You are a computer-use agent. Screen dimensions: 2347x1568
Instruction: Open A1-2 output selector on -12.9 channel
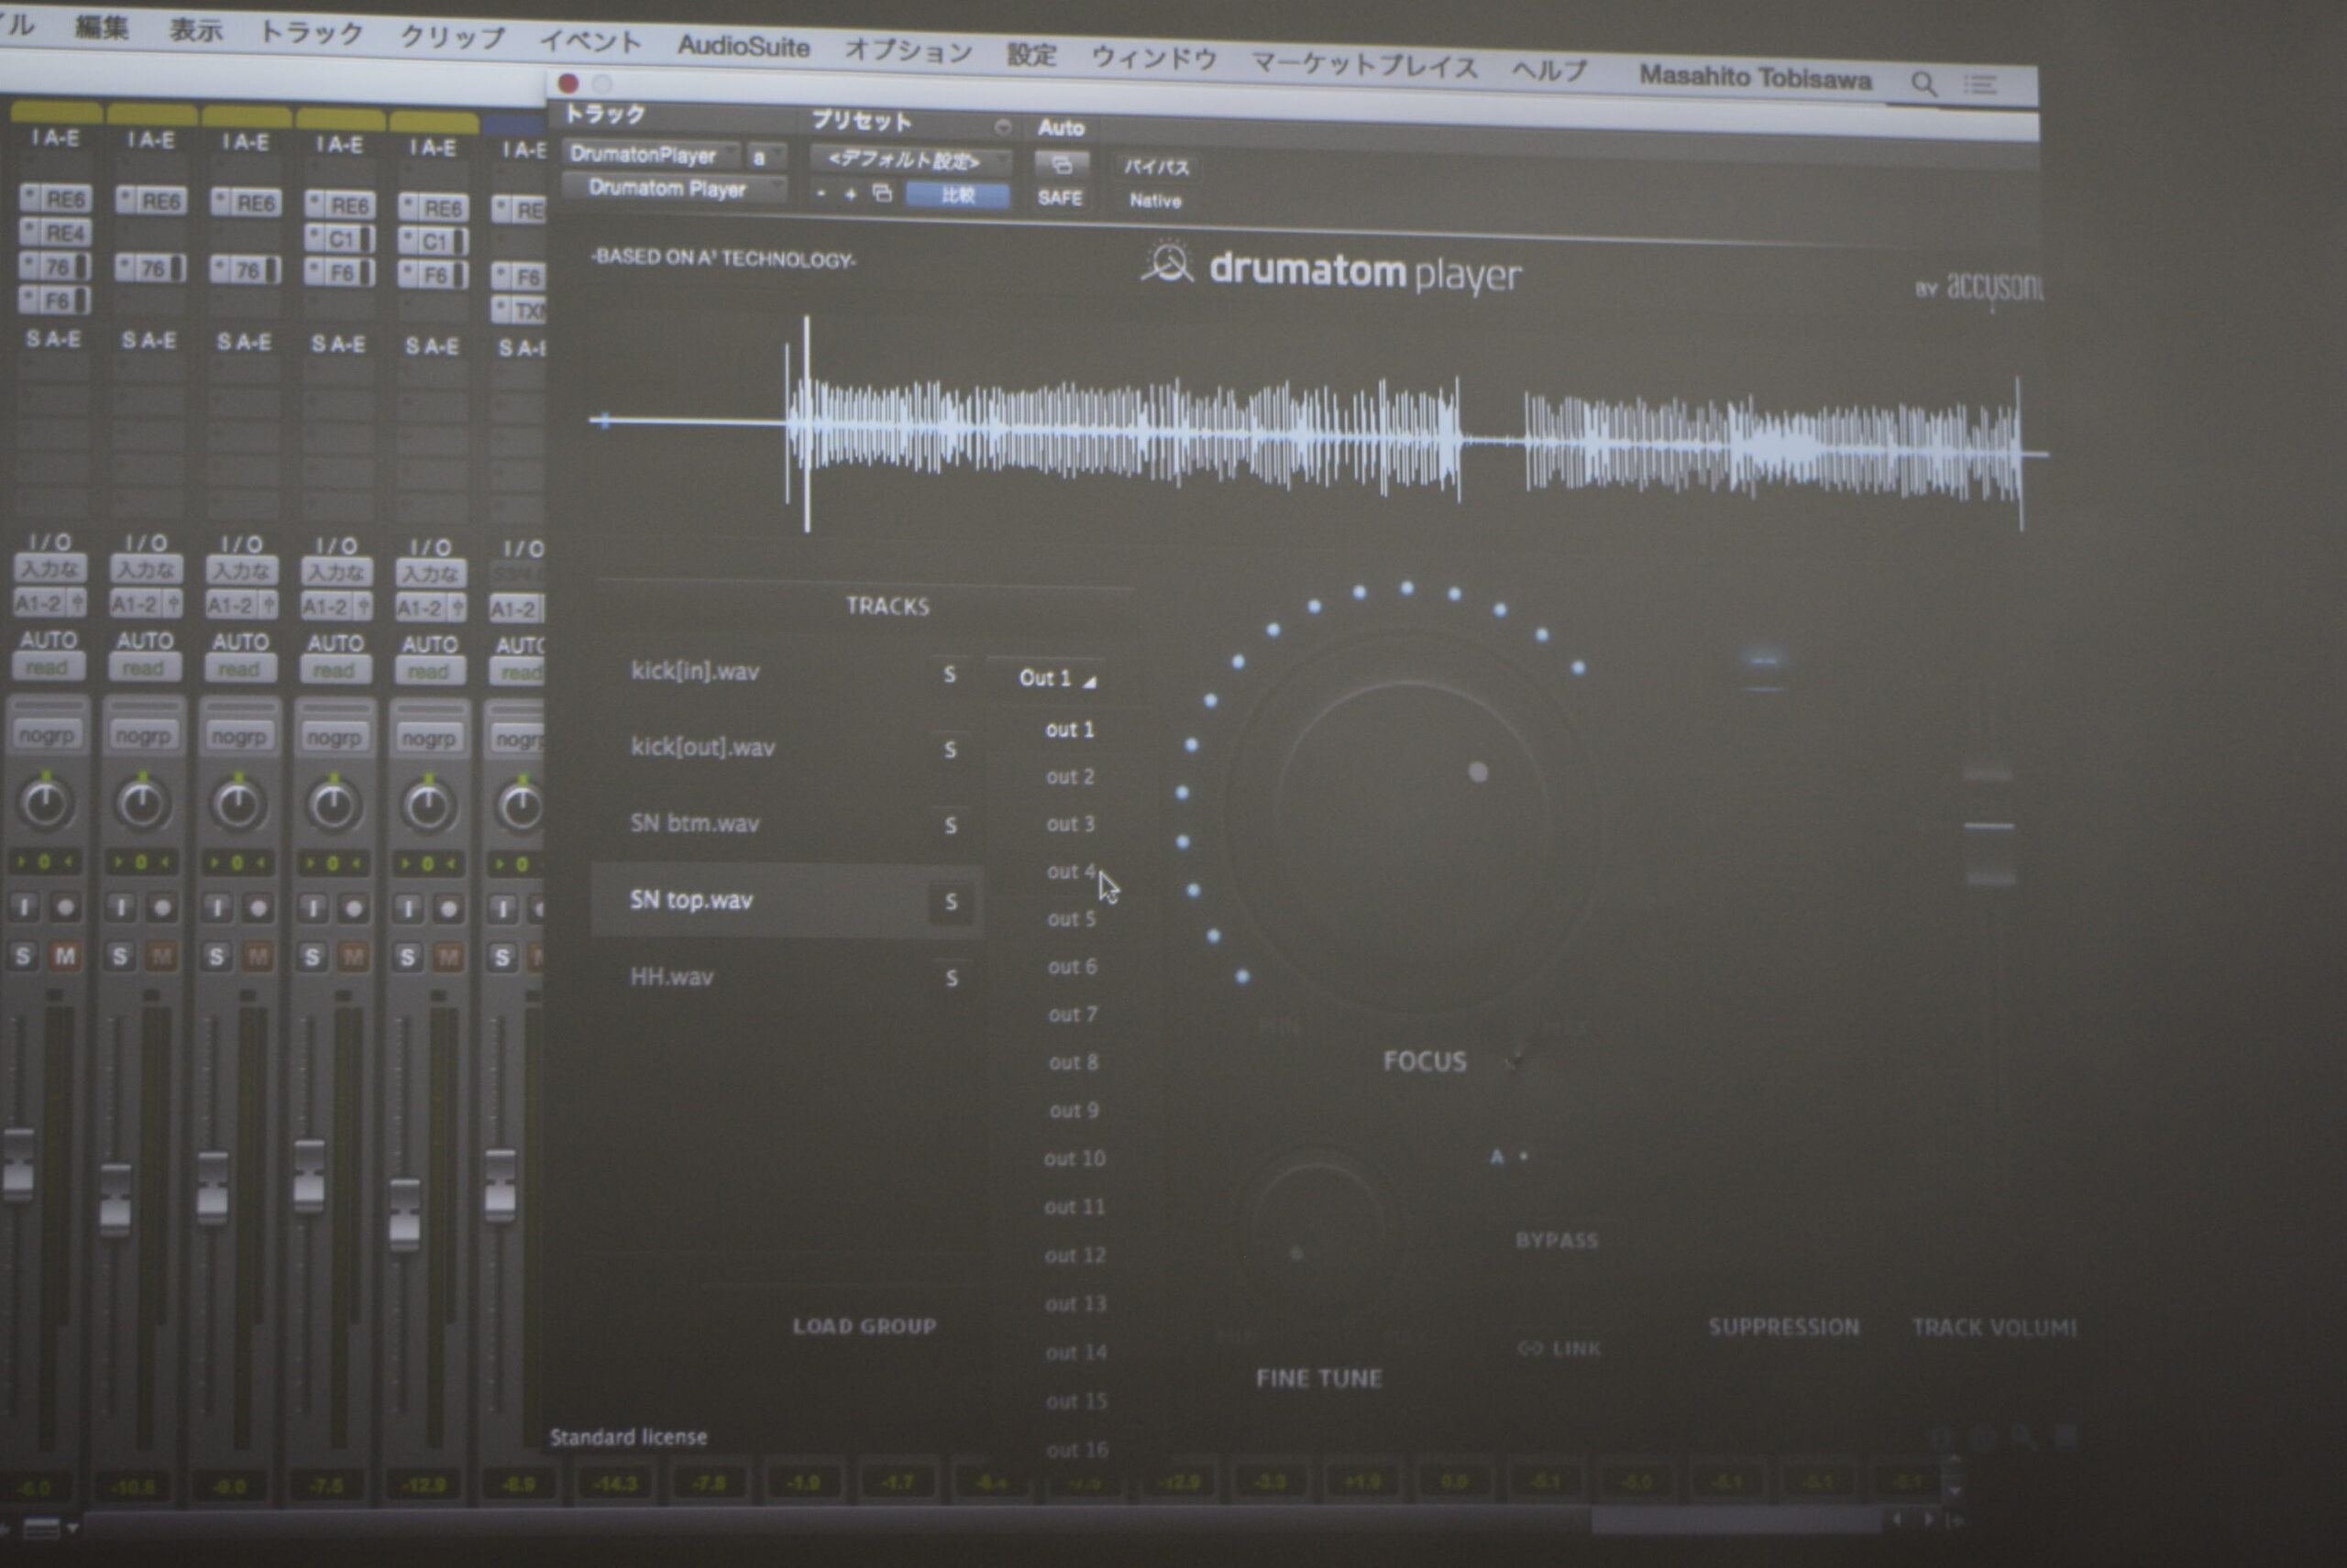tap(429, 607)
